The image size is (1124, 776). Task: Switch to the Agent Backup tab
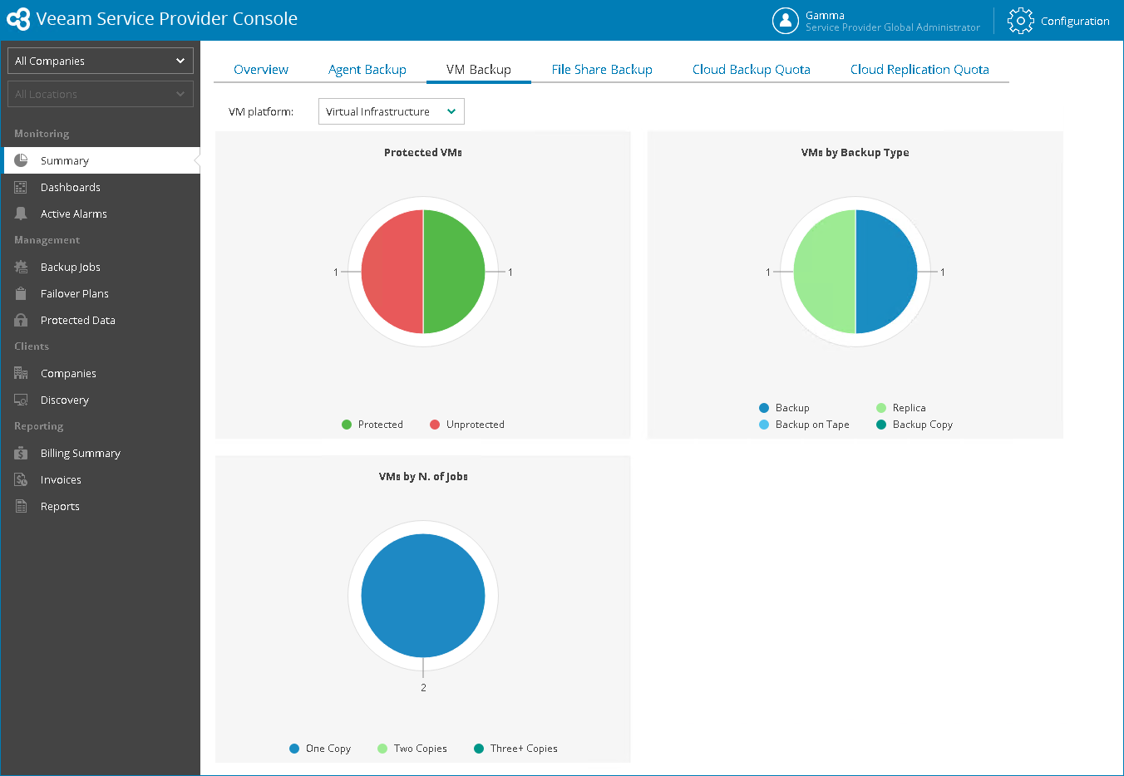[x=367, y=70]
